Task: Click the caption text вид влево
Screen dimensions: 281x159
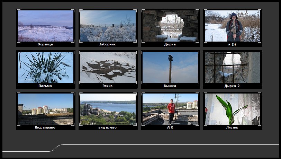Action: click(108, 127)
